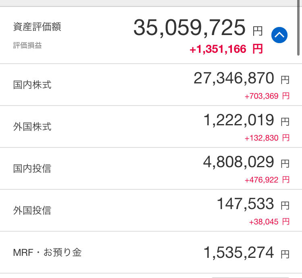Click the 4,808,029 円 domestic fund value
302x278 pixels.
tap(246, 162)
